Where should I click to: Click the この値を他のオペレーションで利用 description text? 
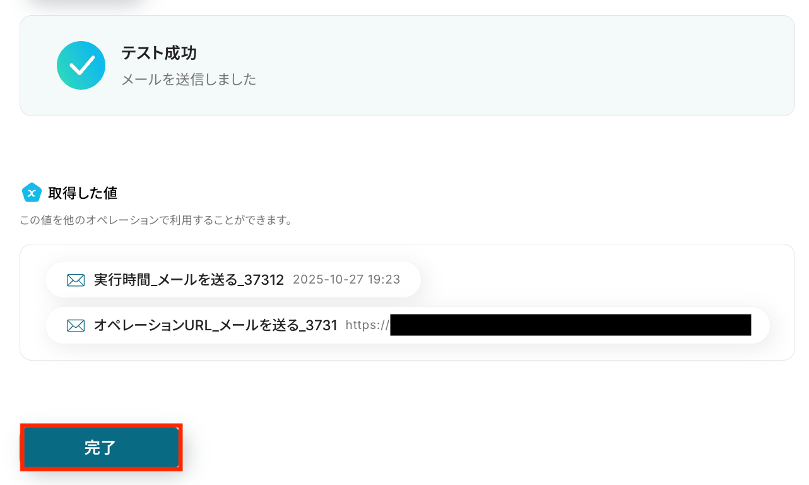tap(156, 221)
